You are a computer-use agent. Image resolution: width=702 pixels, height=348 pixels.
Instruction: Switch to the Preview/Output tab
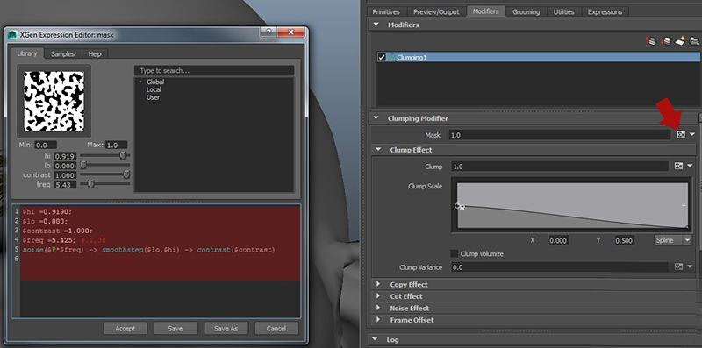[x=436, y=11]
